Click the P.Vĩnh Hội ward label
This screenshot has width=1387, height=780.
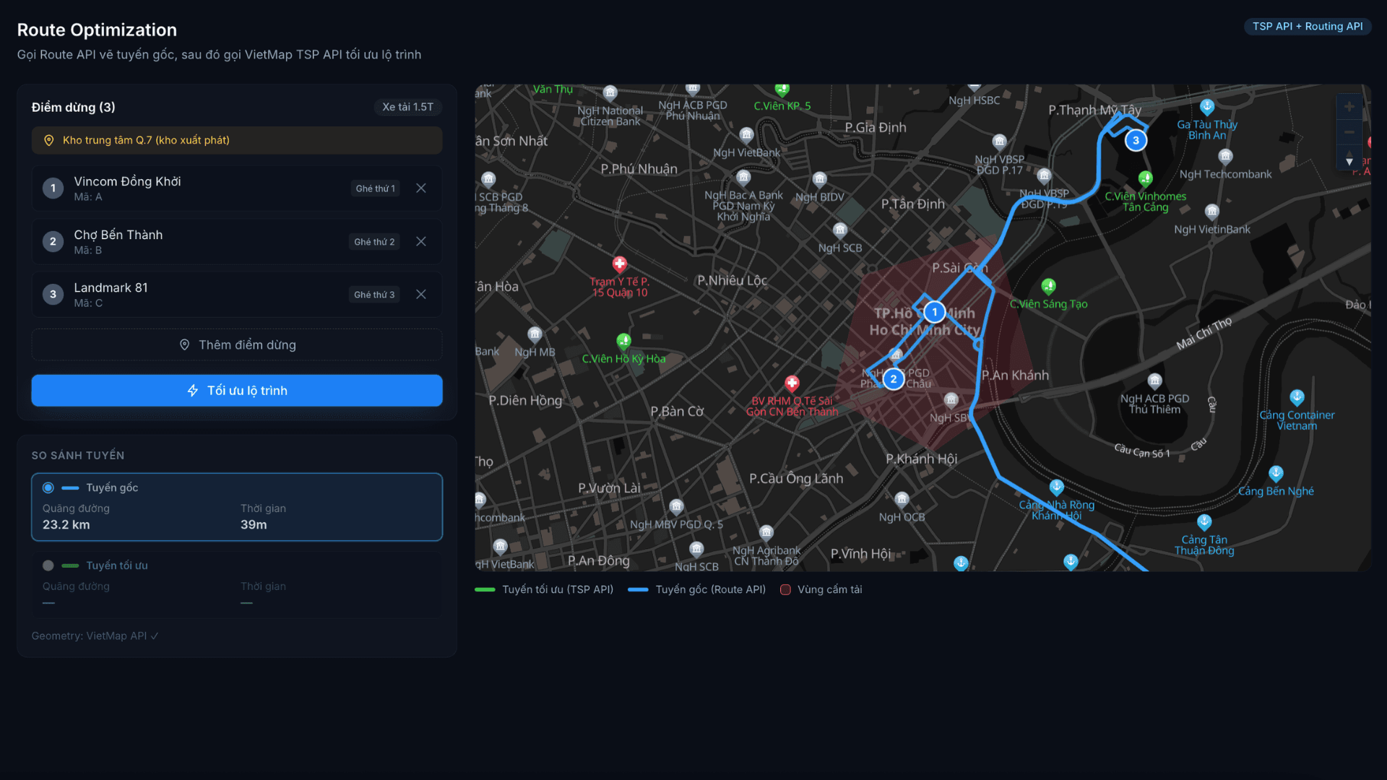860,554
